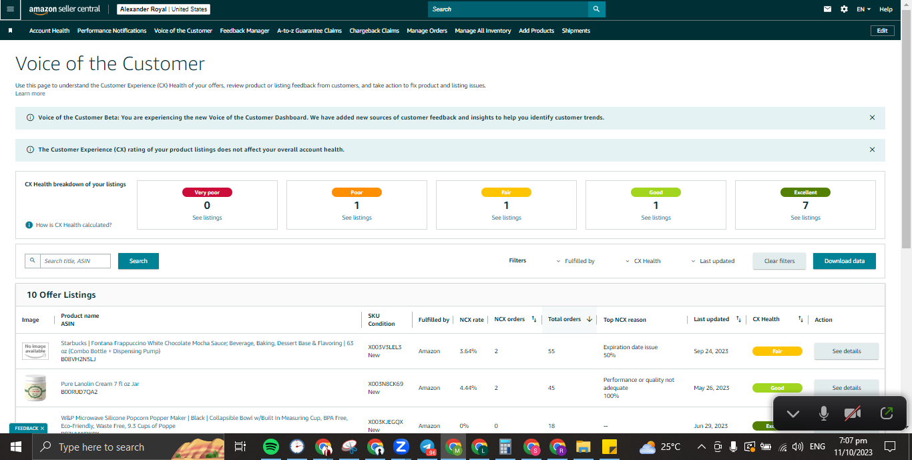Click 'Expiration date issue' NCX reason text
912x460 pixels.
[630, 347]
